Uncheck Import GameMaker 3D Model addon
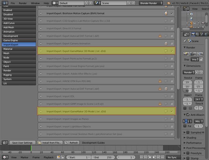Screen dimensions: 209x160 pos(172,111)
